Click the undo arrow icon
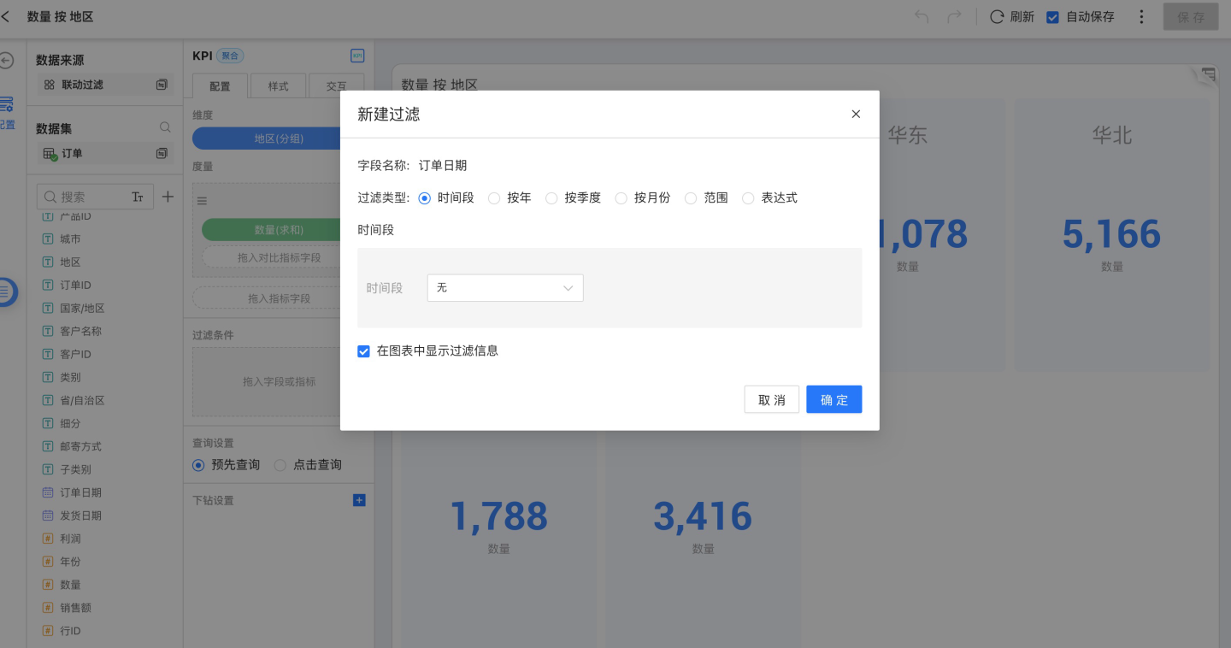The width and height of the screenshot is (1231, 648). click(x=922, y=17)
